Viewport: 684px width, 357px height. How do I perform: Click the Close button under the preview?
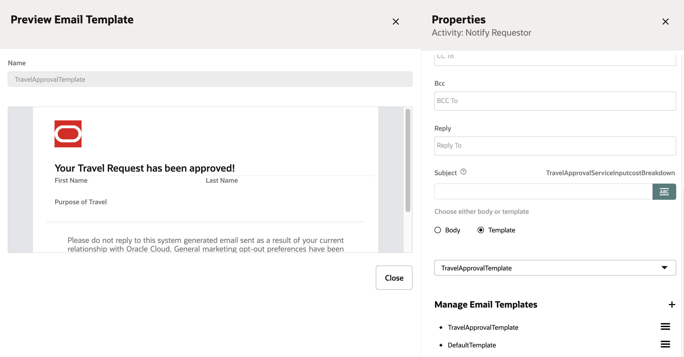[394, 278]
